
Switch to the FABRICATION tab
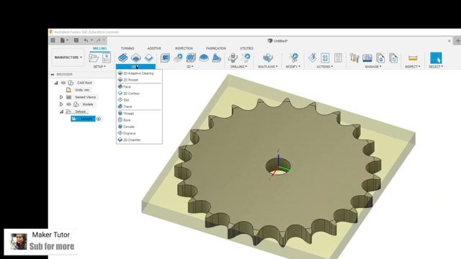click(216, 48)
